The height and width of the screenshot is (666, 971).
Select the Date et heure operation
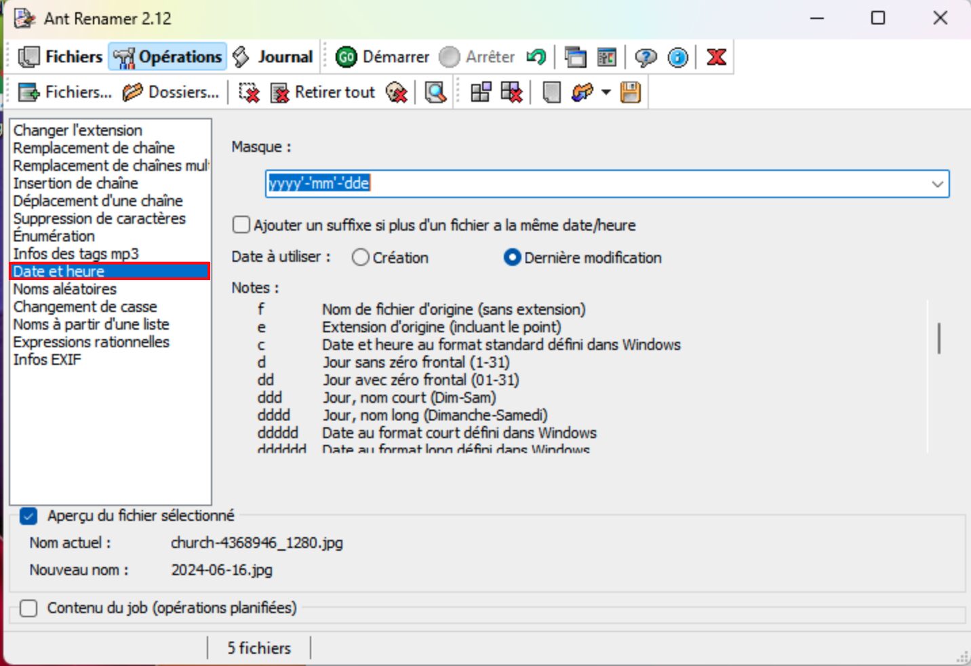coord(111,271)
